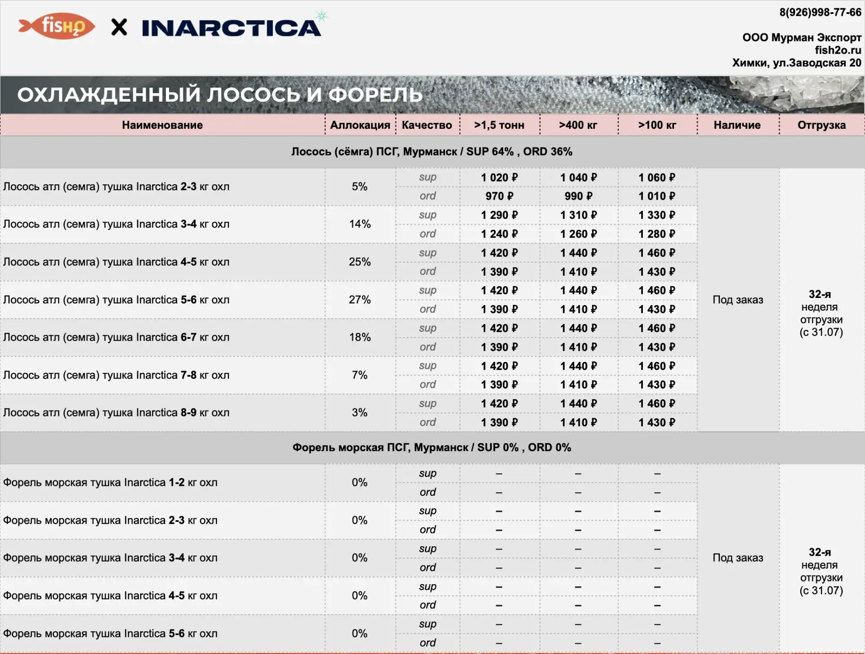Click the 18% allocation cell
Viewport: 865px width, 654px height.
tap(360, 337)
